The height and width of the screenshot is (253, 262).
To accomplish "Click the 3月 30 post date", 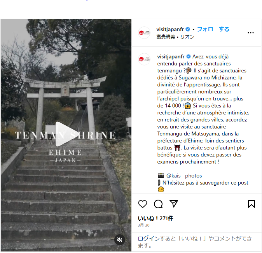I will [x=143, y=225].
